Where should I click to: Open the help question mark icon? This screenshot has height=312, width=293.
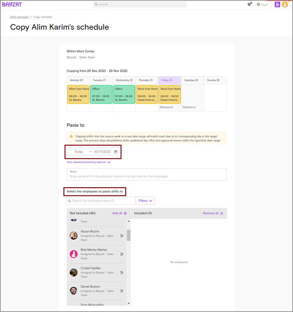(x=249, y=4)
